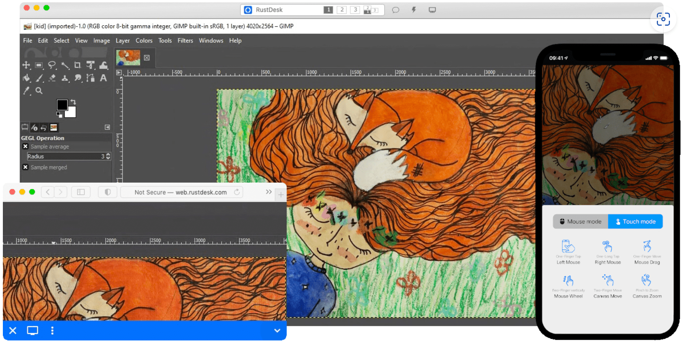Show all displays in RustDesk toolbar
685x349 pixels.
(x=371, y=10)
